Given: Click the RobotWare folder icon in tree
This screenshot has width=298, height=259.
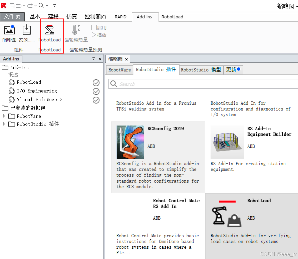Looking at the screenshot, I should coord(12,116).
